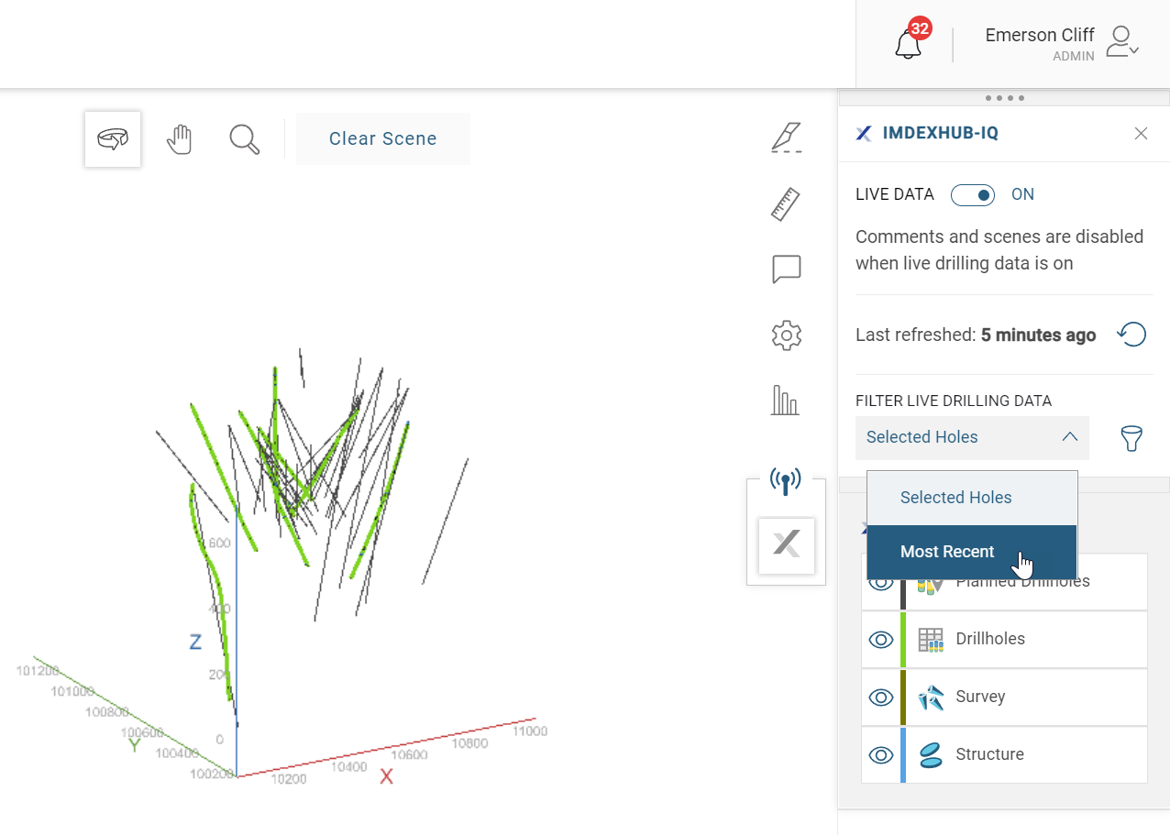
Task: Click the green Drillholes color bar
Action: [903, 640]
